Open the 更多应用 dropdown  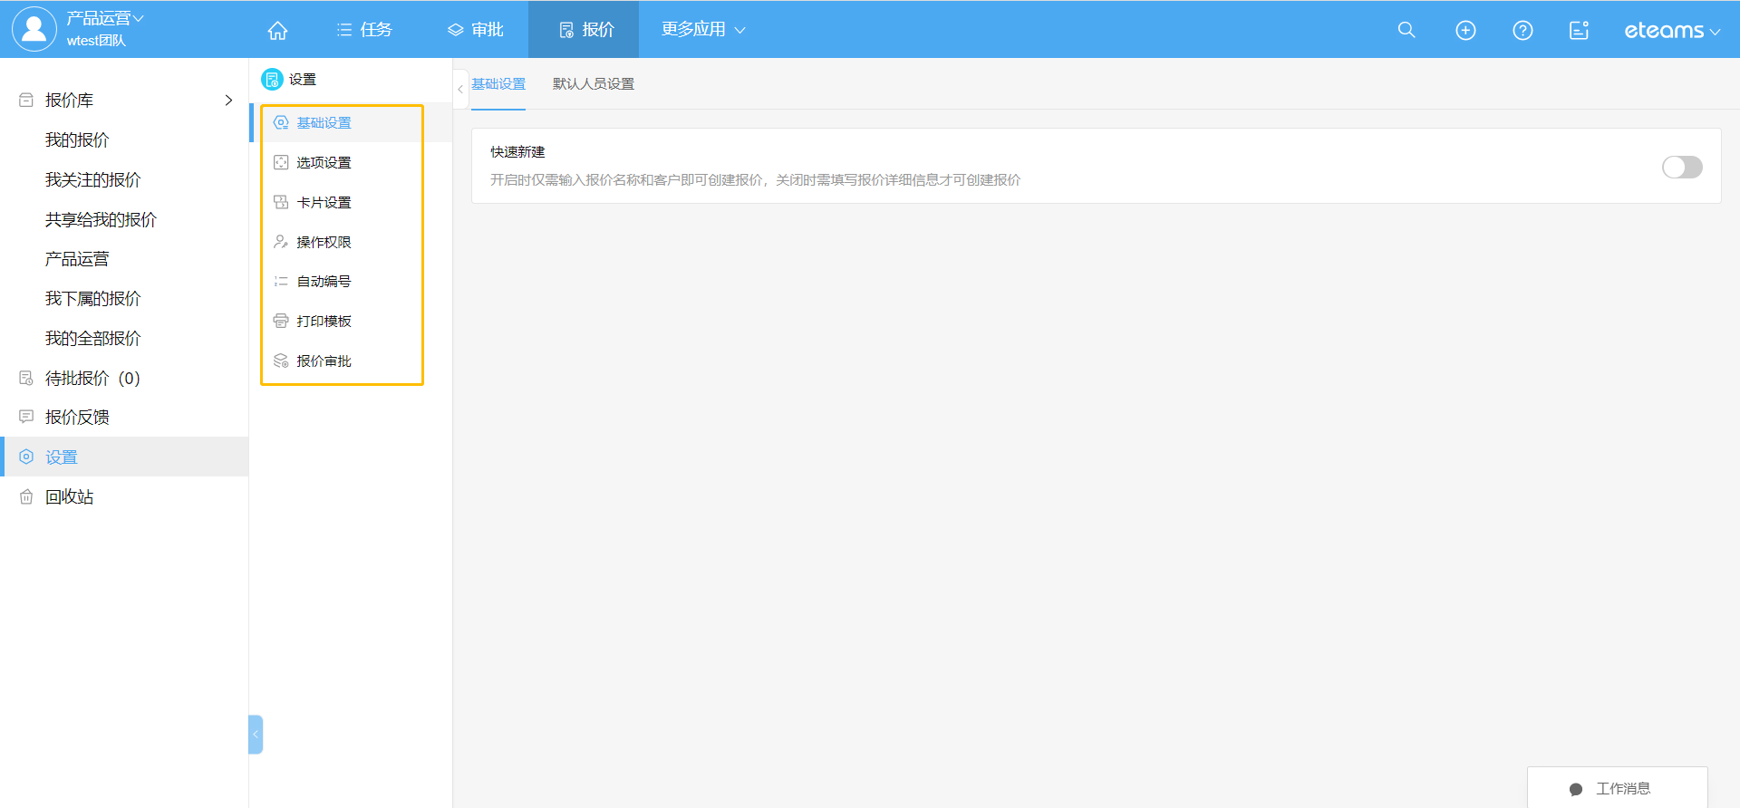click(702, 30)
